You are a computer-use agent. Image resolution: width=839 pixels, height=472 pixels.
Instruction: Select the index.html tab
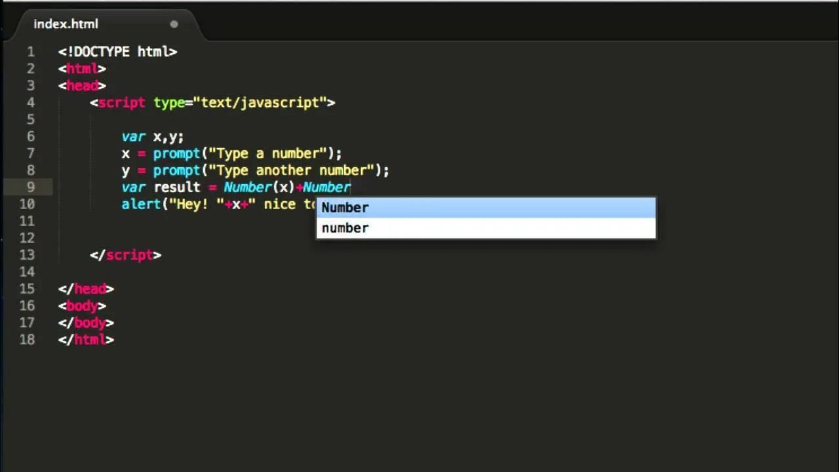click(105, 24)
